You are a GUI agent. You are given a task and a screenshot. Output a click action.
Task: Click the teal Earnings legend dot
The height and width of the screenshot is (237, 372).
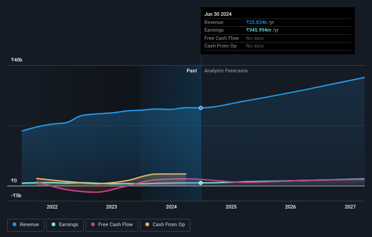pos(53,224)
